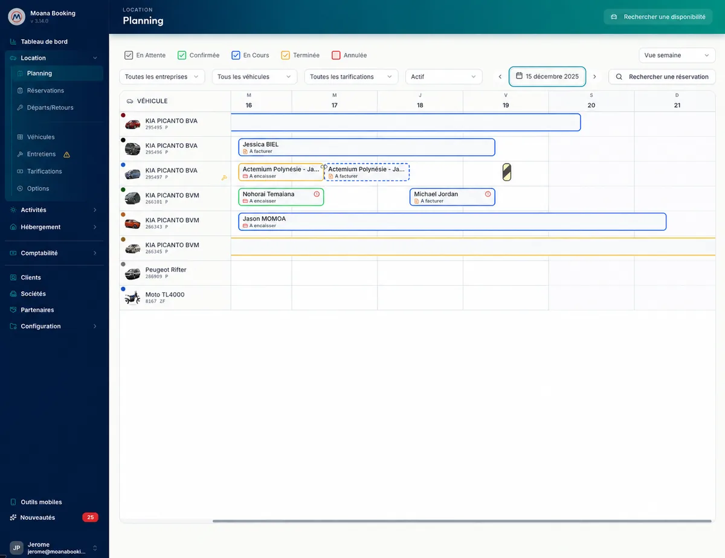Go to previous week arrow

pos(500,77)
